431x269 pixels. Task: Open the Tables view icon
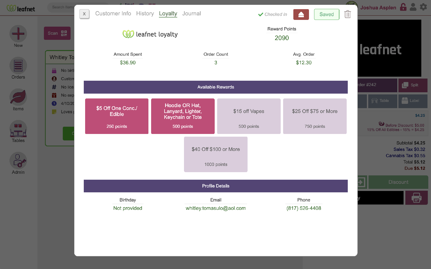(x=18, y=129)
